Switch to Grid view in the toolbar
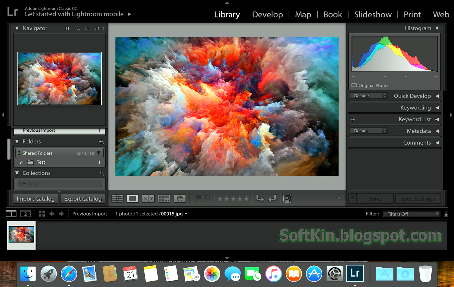 coord(117,199)
